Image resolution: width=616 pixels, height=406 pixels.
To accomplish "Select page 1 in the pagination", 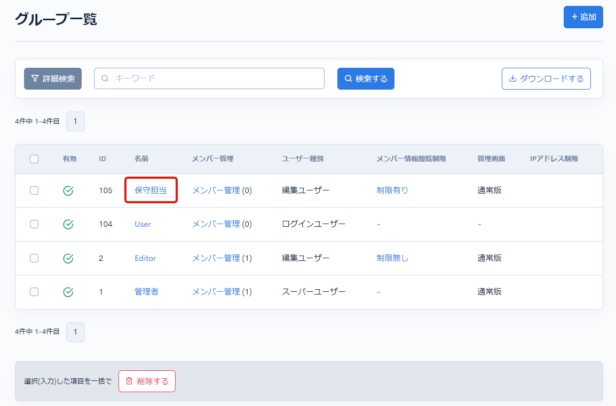I will [75, 121].
